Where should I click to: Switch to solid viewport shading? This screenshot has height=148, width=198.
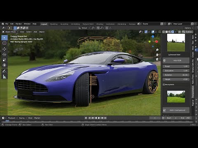(167, 32)
